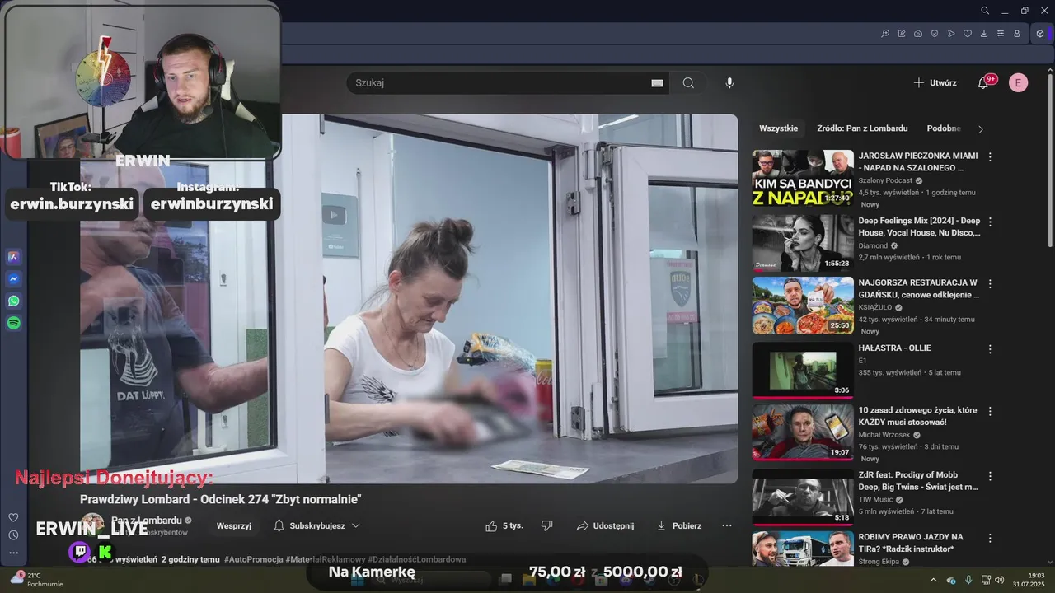Open browser downloads tray icon
Image resolution: width=1055 pixels, height=593 pixels.
pos(984,34)
